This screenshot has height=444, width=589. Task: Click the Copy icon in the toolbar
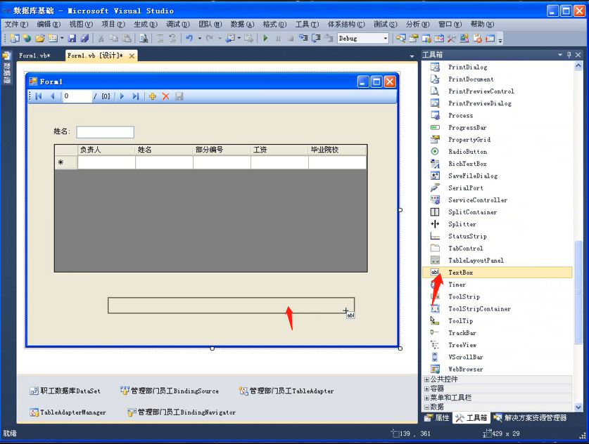pyautogui.click(x=114, y=38)
